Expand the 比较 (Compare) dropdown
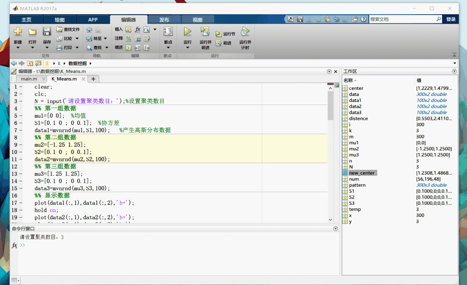 coord(77,39)
